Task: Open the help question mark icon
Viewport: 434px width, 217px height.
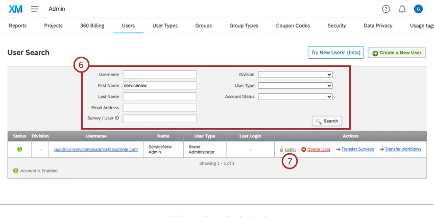Action: (x=386, y=9)
